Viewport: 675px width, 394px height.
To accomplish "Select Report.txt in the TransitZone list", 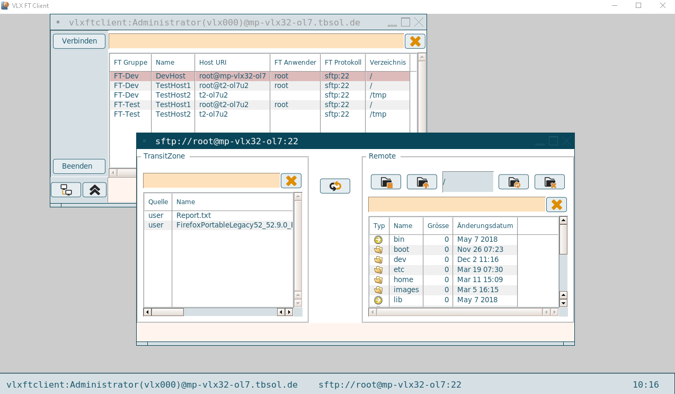I will click(193, 215).
